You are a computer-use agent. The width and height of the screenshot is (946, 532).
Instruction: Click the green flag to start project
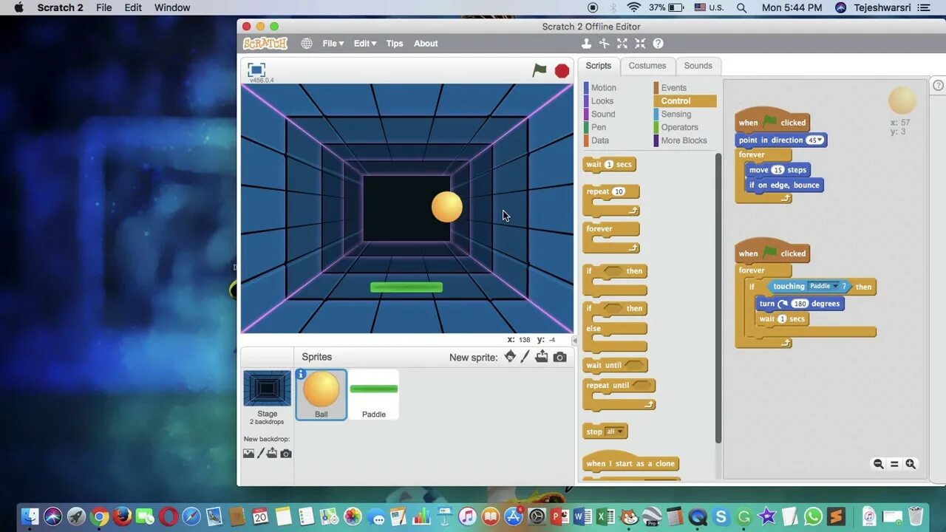[x=540, y=70]
